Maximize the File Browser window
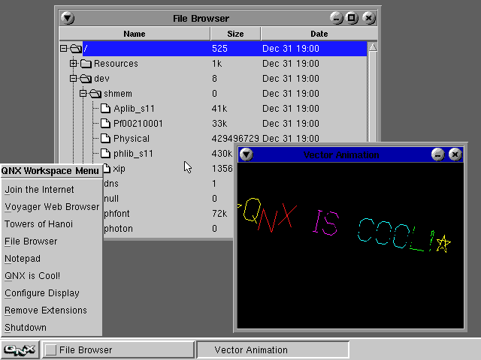The width and height of the screenshot is (481, 360). pos(352,18)
